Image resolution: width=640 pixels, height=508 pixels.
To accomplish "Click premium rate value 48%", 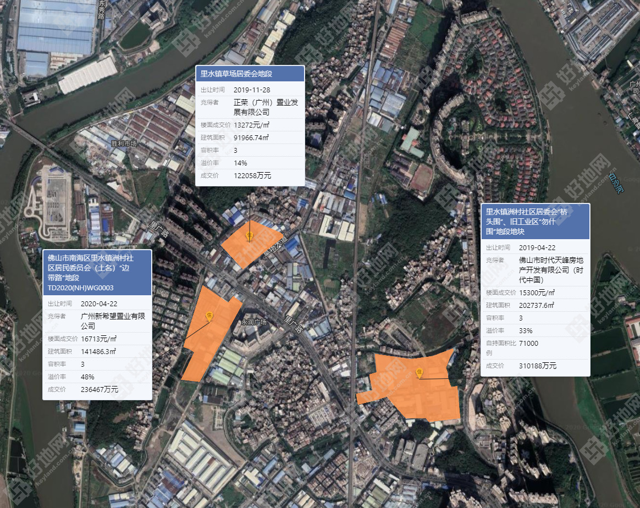I will [x=88, y=377].
